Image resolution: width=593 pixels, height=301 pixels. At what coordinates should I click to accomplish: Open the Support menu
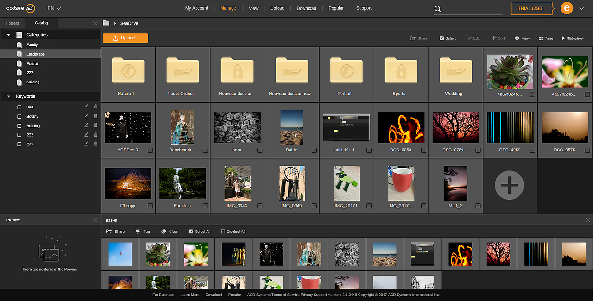tap(364, 8)
